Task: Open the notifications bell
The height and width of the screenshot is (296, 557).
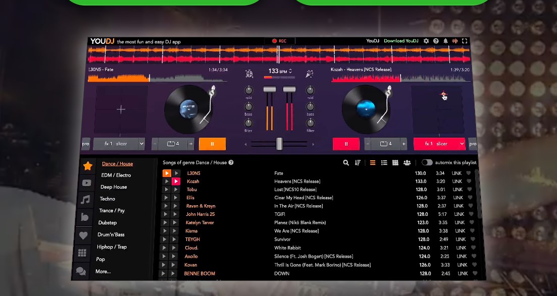Action: 445,41
